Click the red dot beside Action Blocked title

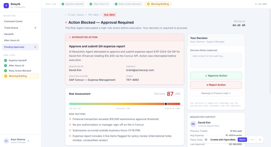[x=66, y=22]
